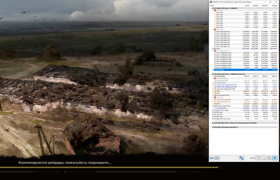Open the network remote monitoring icon
Image resolution: width=280 pixels, height=180 pixels.
click(241, 158)
